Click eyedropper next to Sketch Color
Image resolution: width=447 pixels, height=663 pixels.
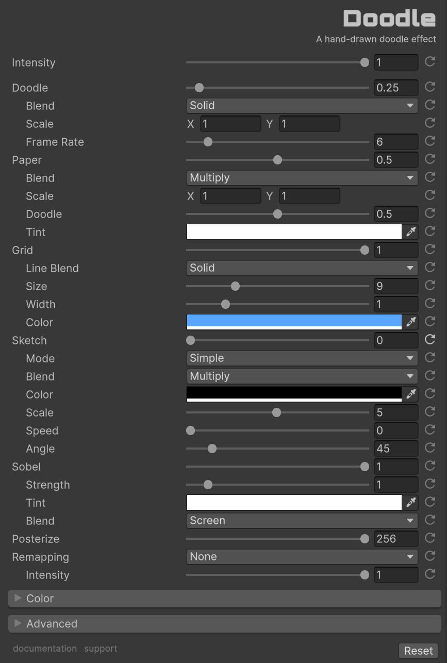pyautogui.click(x=411, y=394)
